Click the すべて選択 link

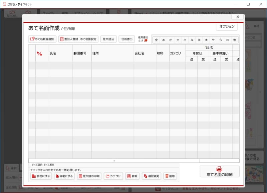click(x=37, y=165)
